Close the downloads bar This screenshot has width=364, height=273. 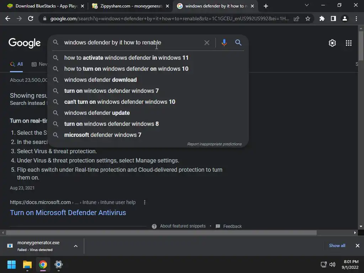click(x=358, y=246)
